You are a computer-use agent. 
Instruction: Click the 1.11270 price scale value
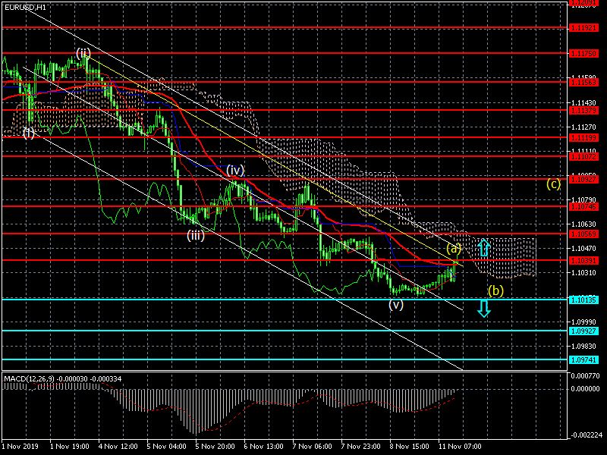pyautogui.click(x=583, y=127)
